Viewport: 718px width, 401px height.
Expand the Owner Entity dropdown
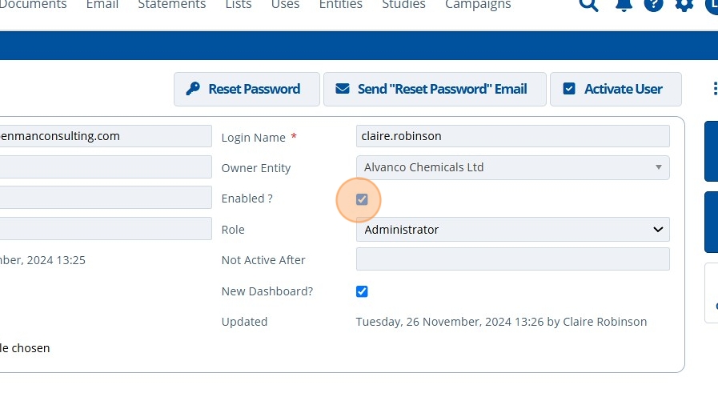(512, 168)
